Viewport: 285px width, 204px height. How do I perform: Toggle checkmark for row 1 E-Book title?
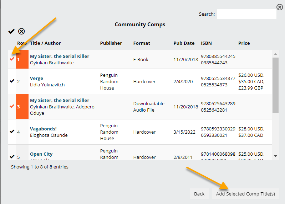coord(12,59)
